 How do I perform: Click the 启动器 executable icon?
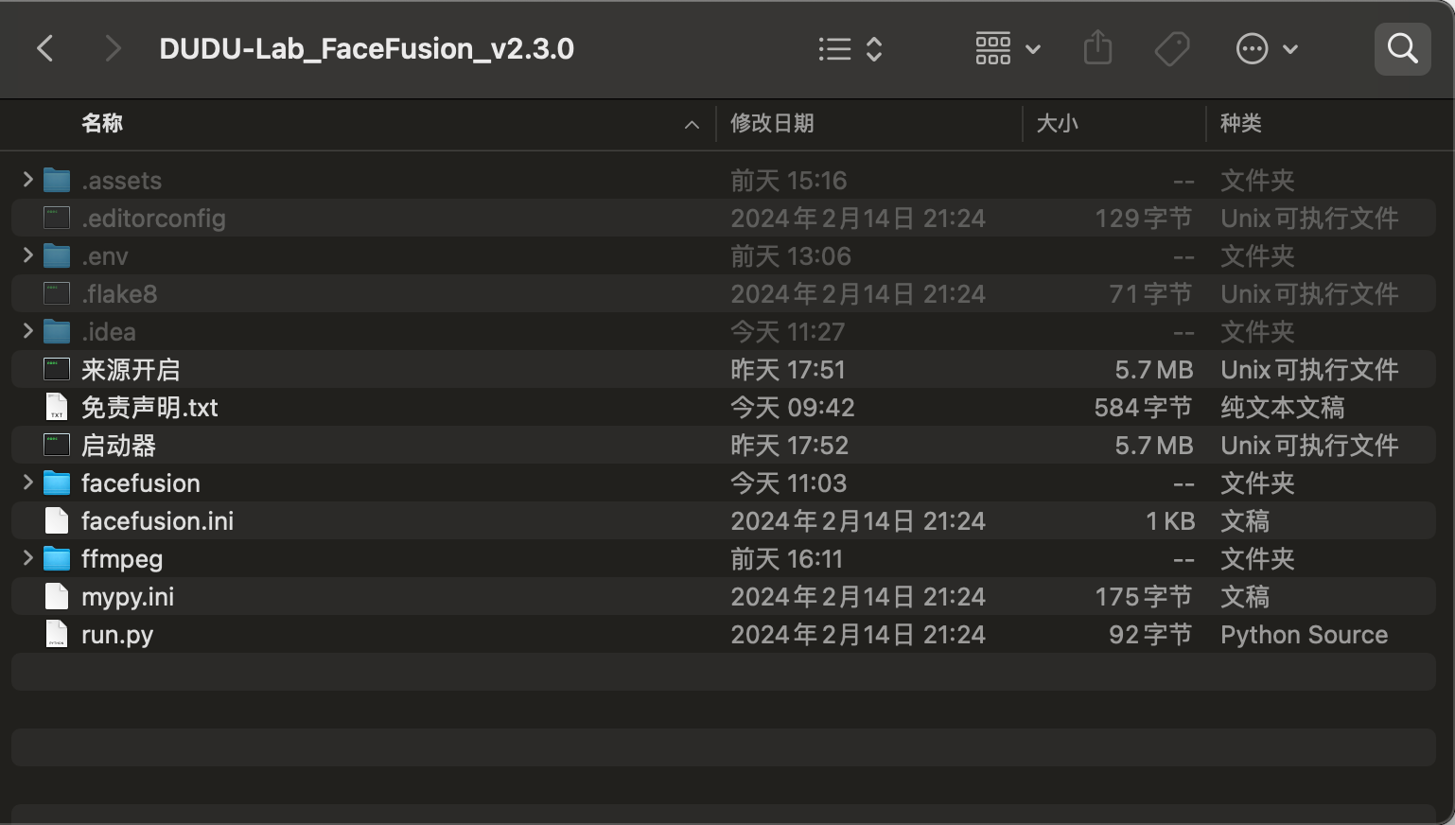57,445
